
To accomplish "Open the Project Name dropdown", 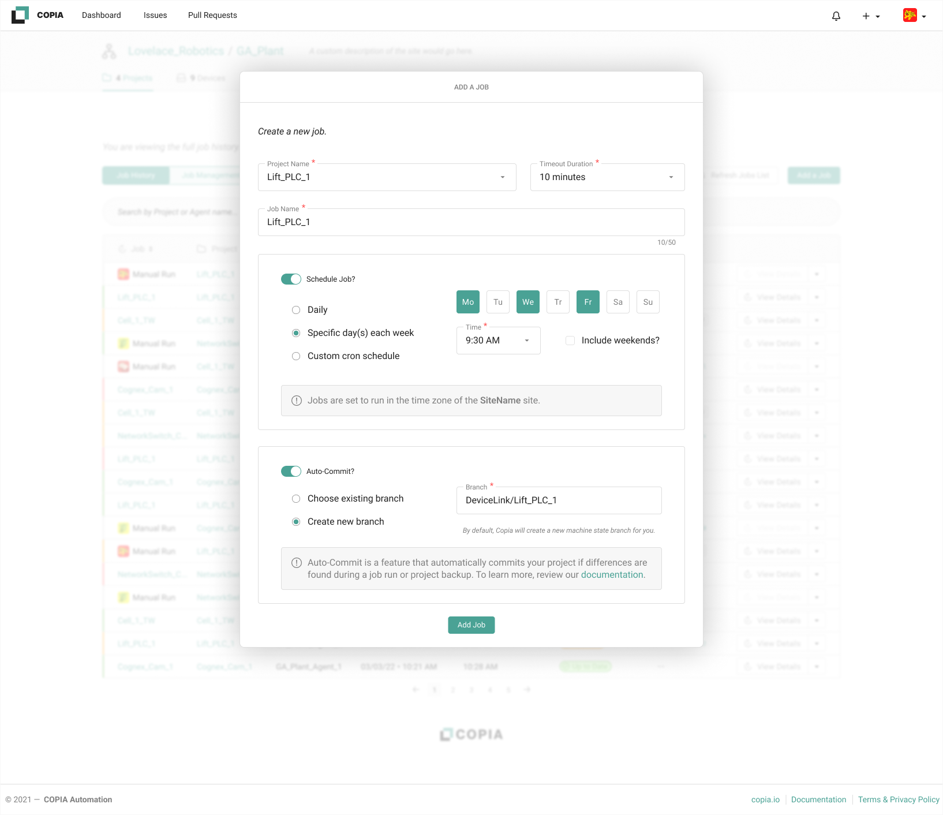I will [502, 177].
